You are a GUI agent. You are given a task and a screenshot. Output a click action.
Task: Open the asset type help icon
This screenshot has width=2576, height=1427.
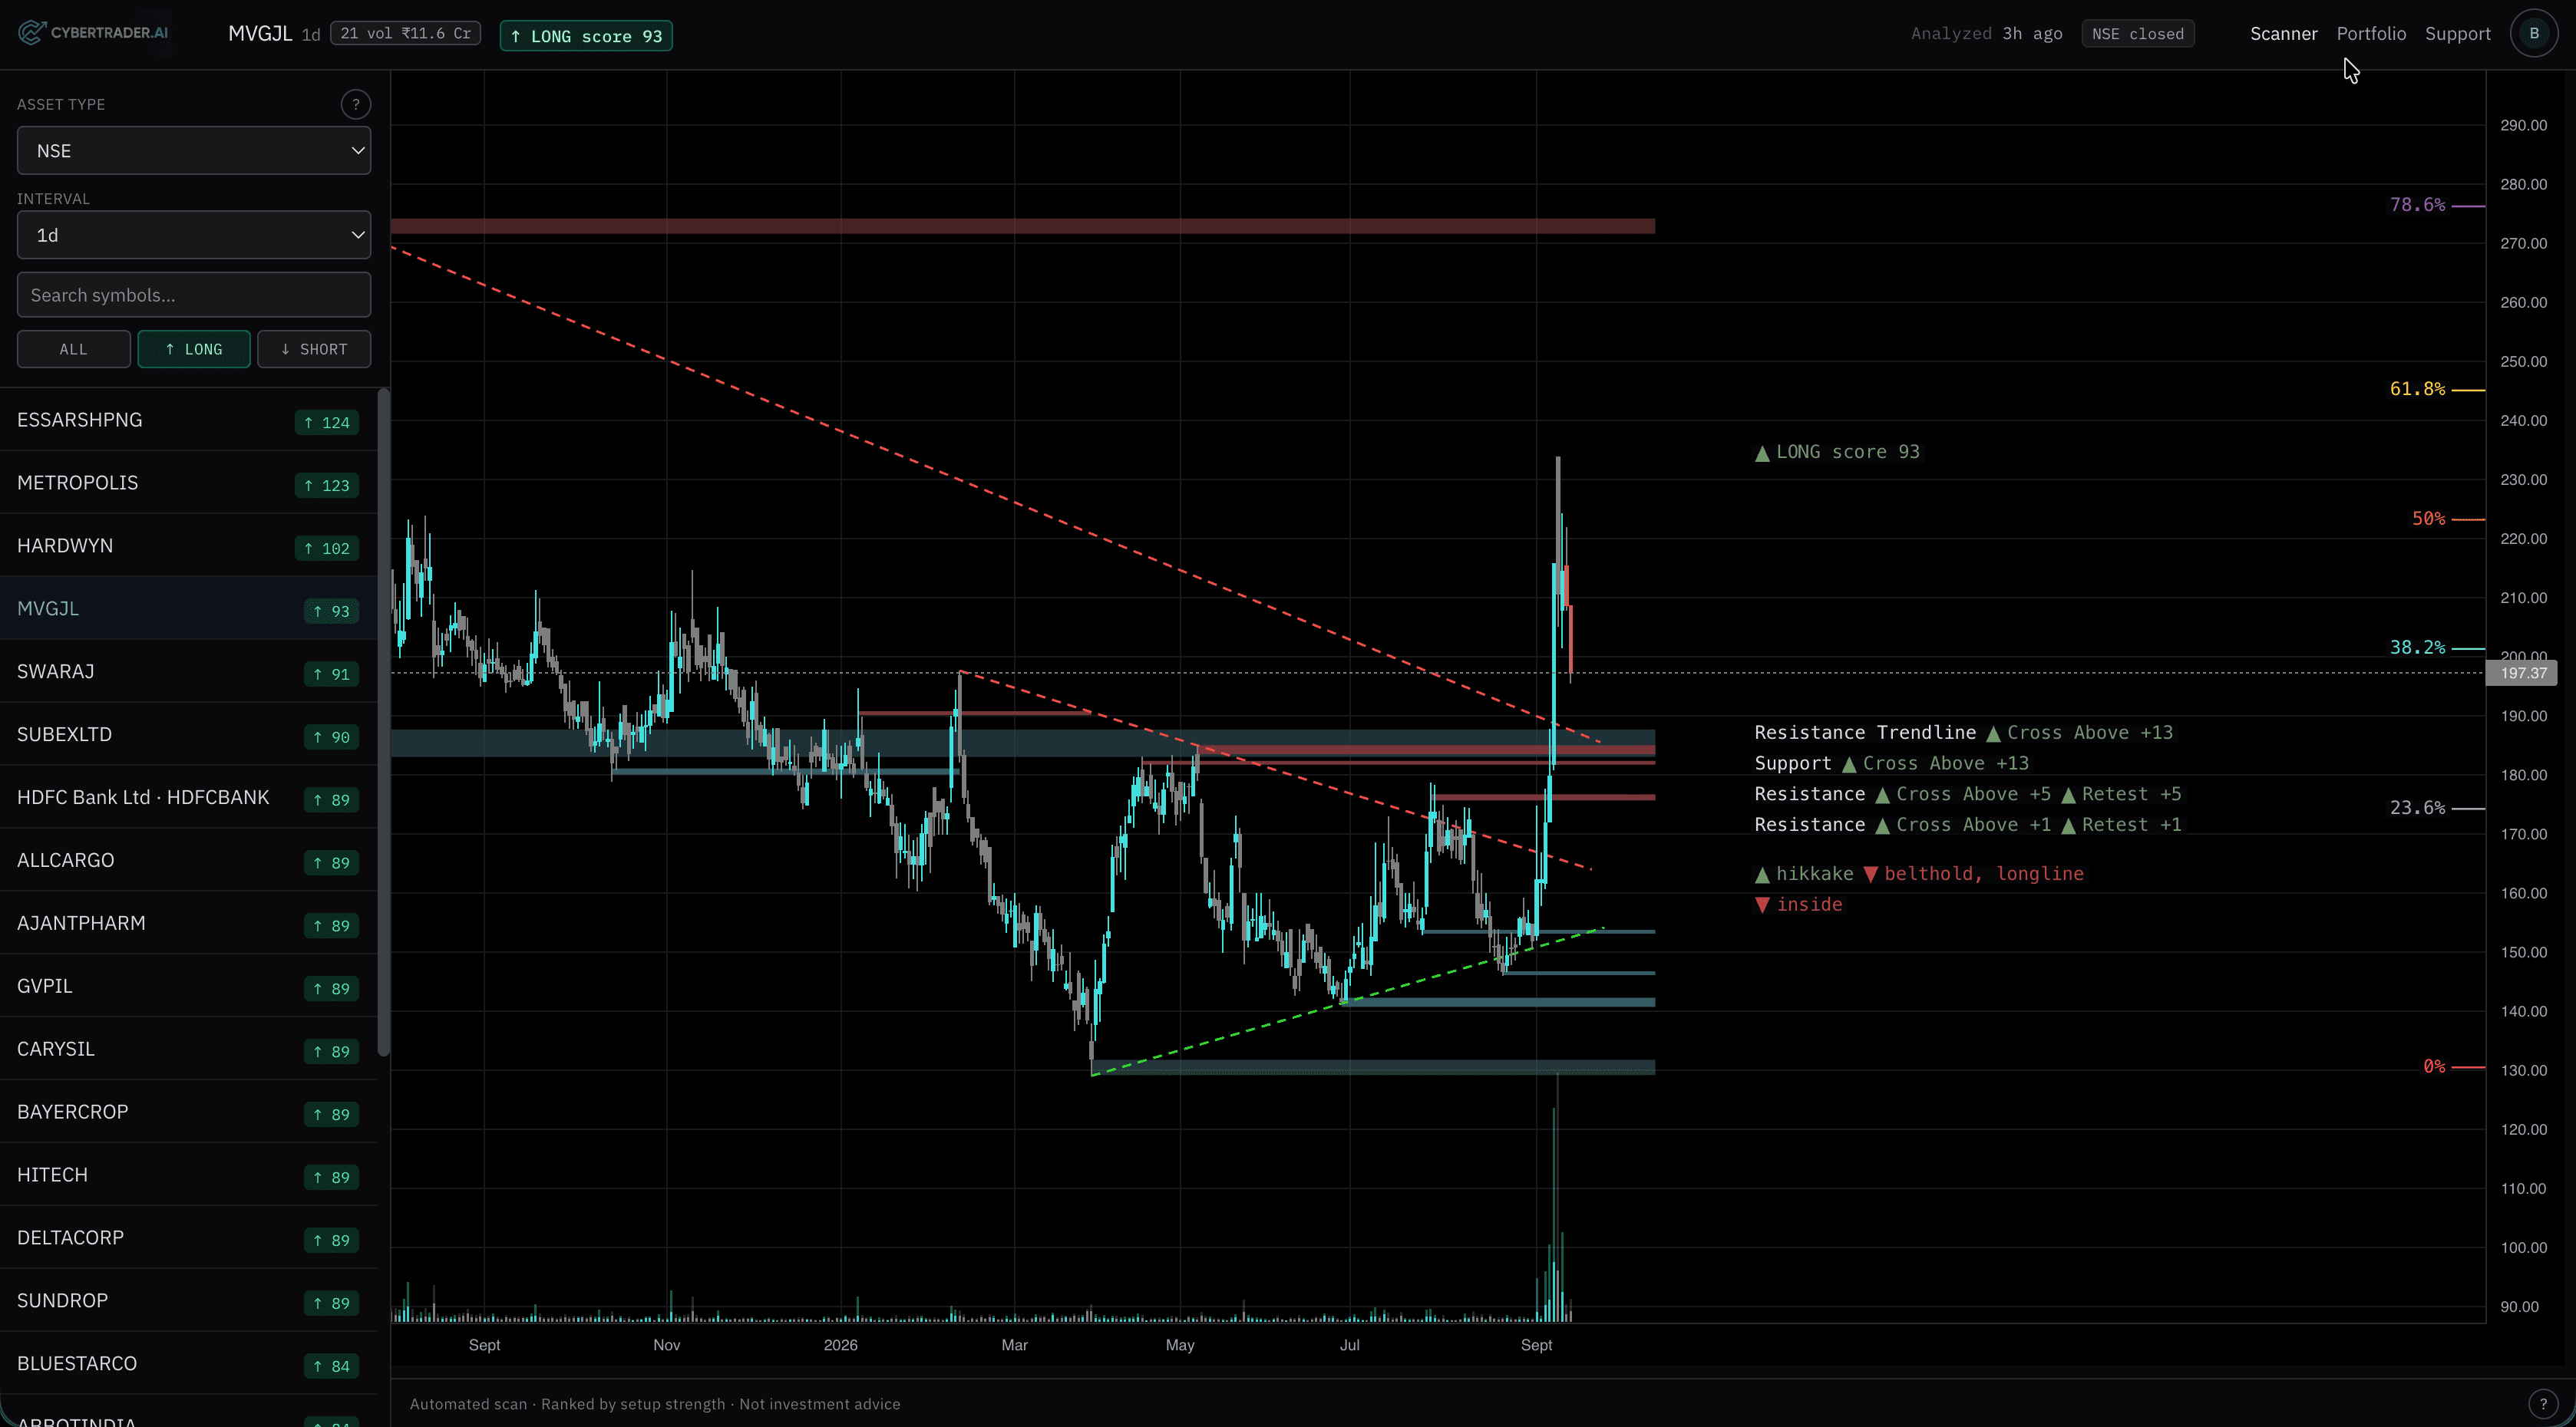(355, 104)
